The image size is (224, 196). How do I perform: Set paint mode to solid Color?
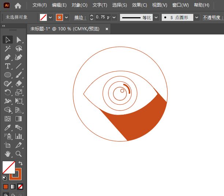(x=5, y=186)
